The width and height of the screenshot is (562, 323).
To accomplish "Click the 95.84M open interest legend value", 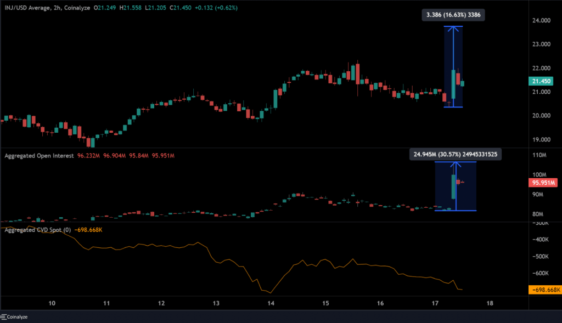I will 139,156.
